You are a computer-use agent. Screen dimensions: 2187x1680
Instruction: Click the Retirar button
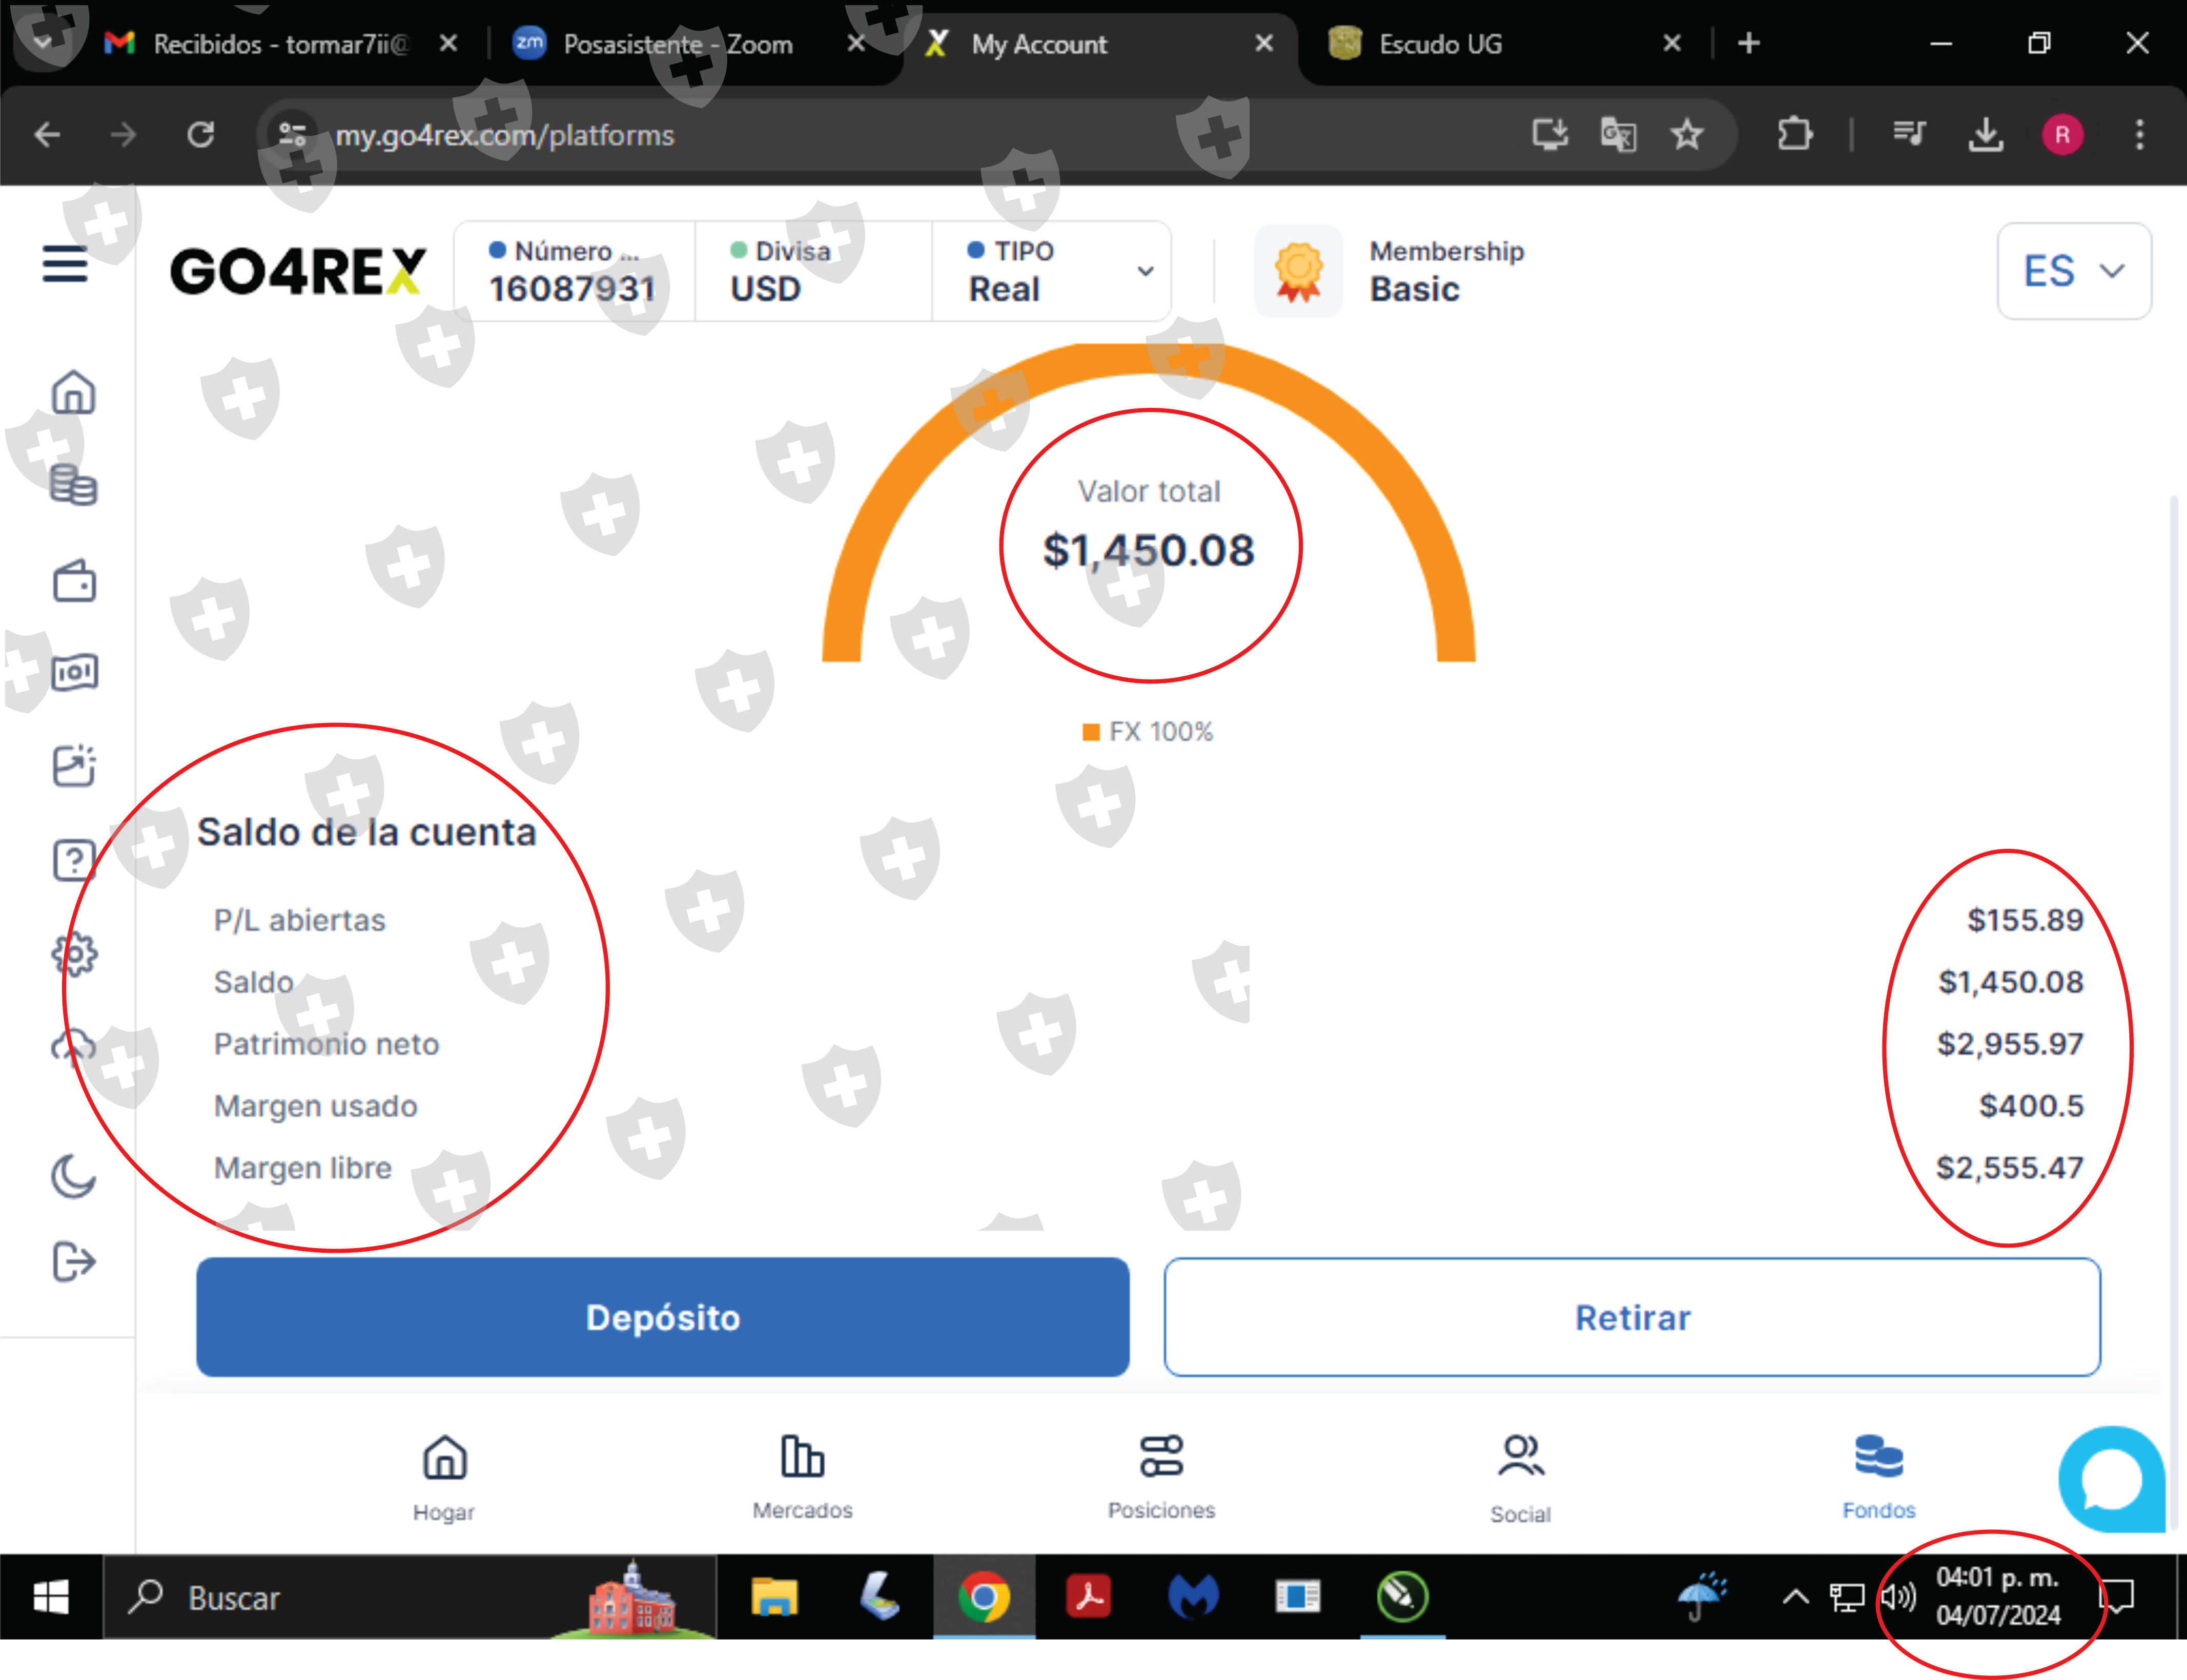[x=1632, y=1317]
